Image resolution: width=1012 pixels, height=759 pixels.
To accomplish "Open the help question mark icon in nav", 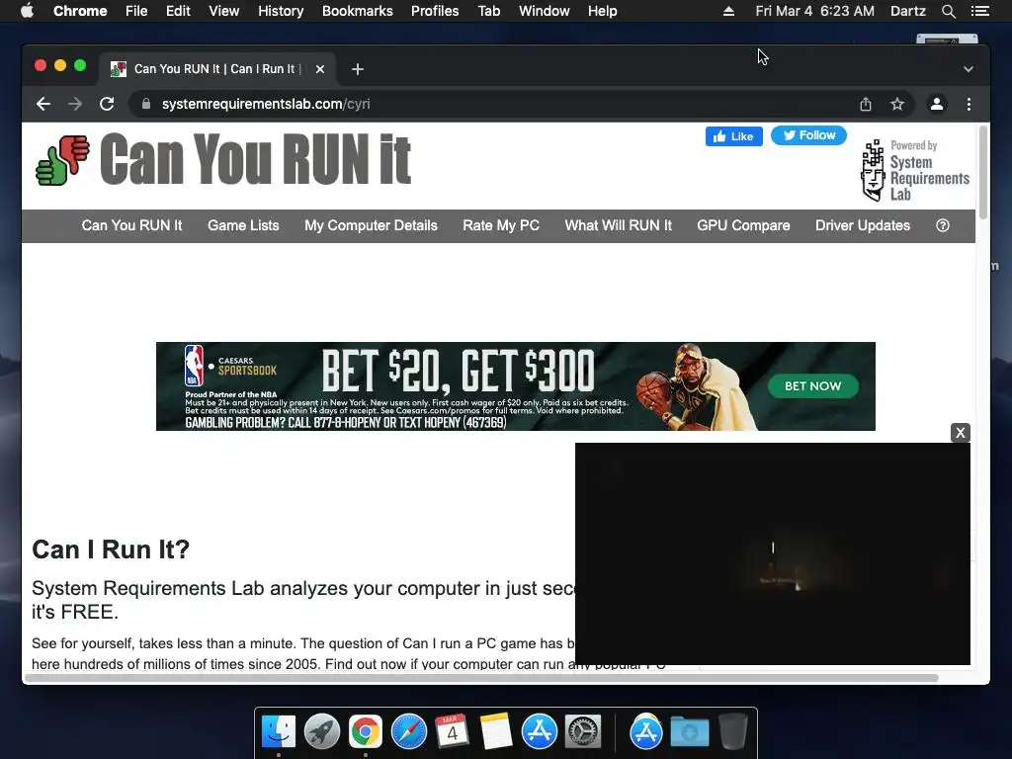I will tap(943, 225).
